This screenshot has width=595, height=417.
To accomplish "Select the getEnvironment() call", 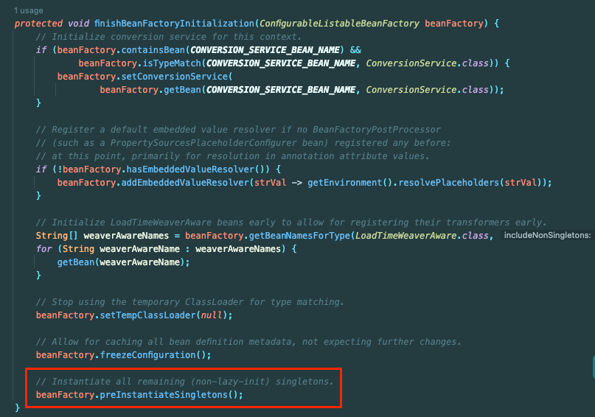I will (349, 183).
